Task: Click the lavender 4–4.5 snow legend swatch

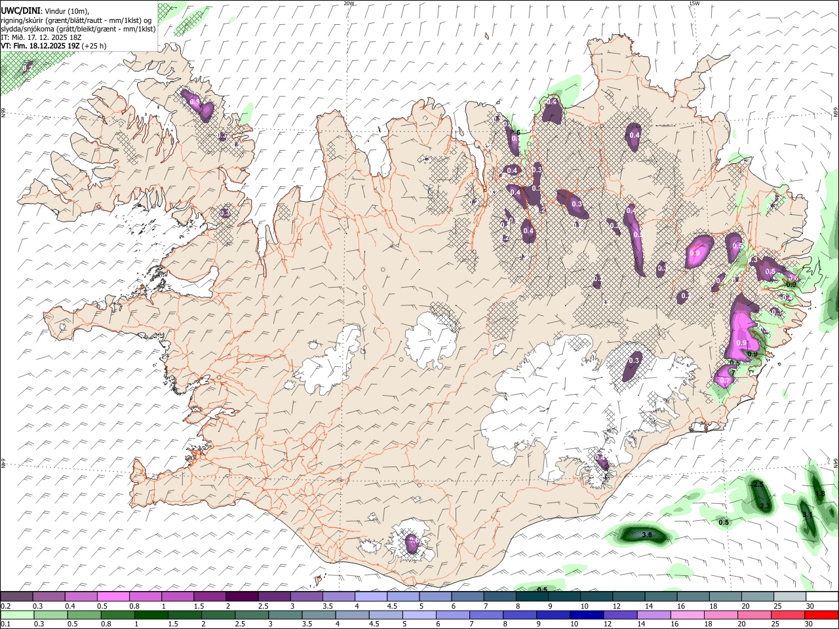Action: [x=371, y=597]
